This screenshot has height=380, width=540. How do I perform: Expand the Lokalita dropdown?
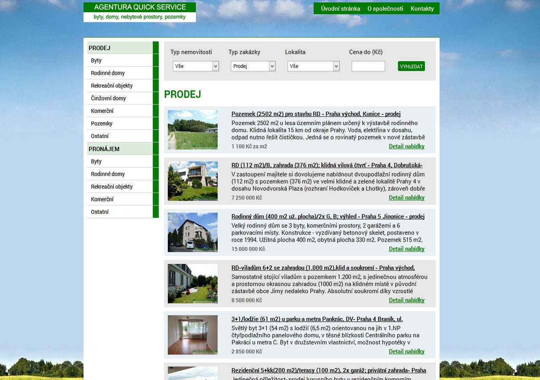tap(313, 66)
